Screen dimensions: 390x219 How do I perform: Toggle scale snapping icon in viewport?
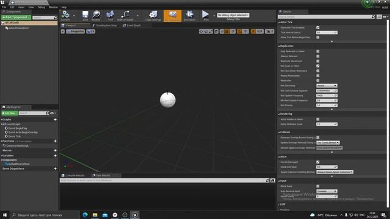pyautogui.click(x=253, y=31)
